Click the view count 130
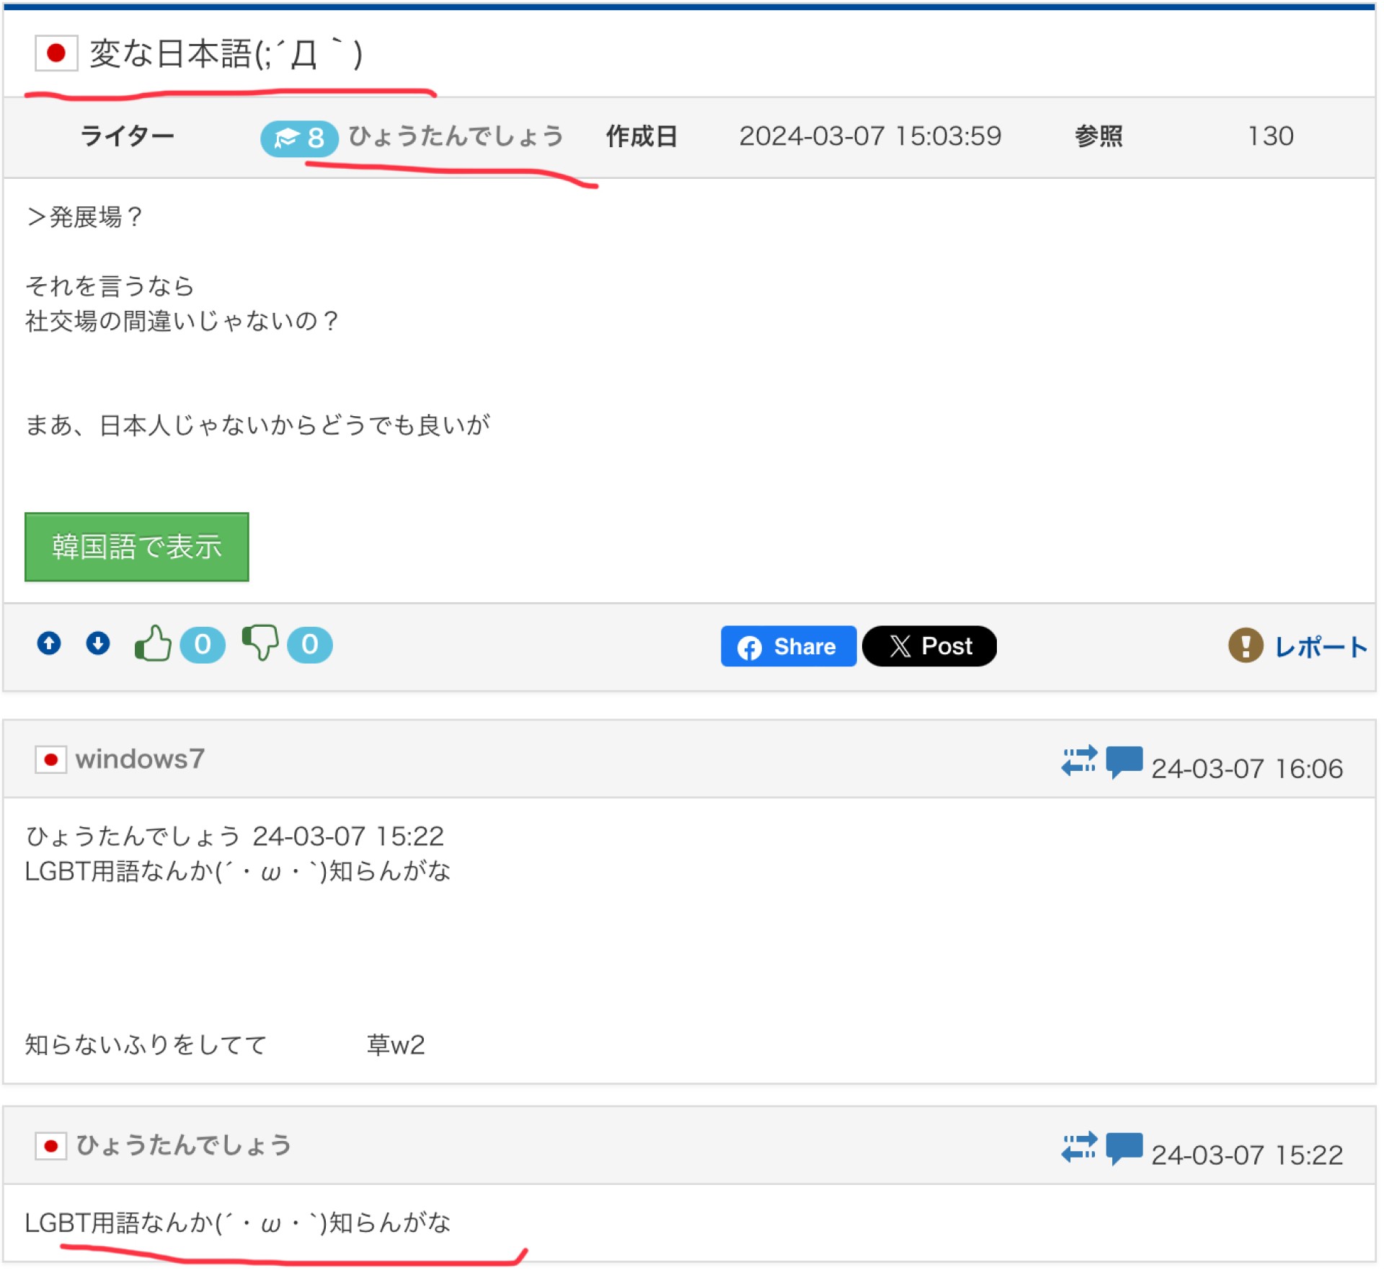The width and height of the screenshot is (1384, 1278). click(x=1270, y=136)
